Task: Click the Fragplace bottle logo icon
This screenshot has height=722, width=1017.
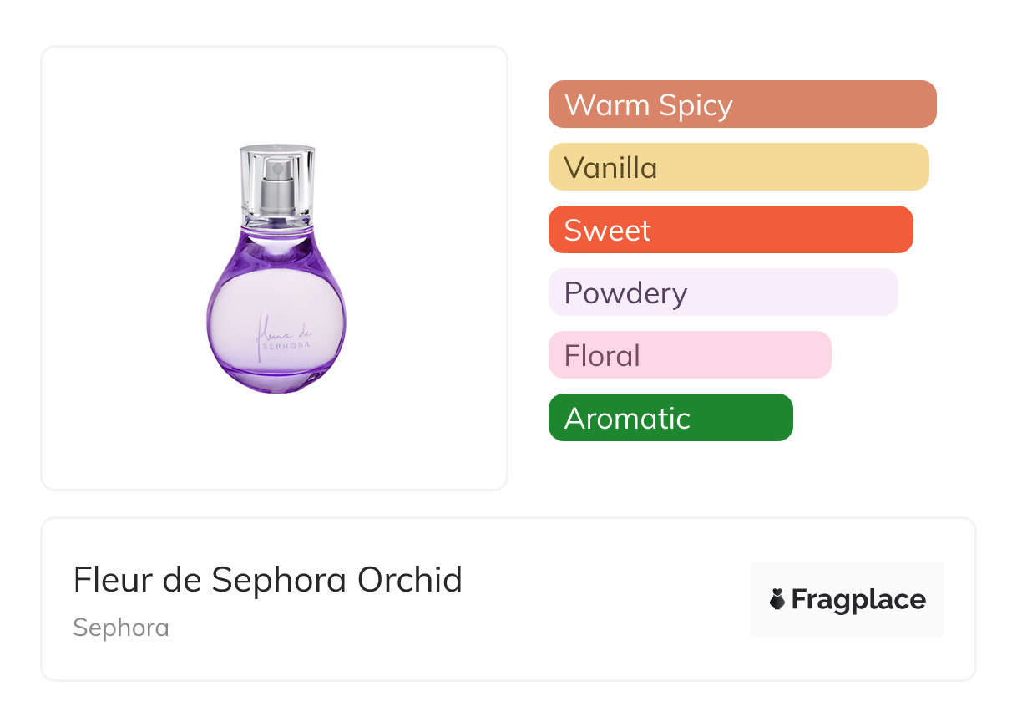Action: [777, 599]
